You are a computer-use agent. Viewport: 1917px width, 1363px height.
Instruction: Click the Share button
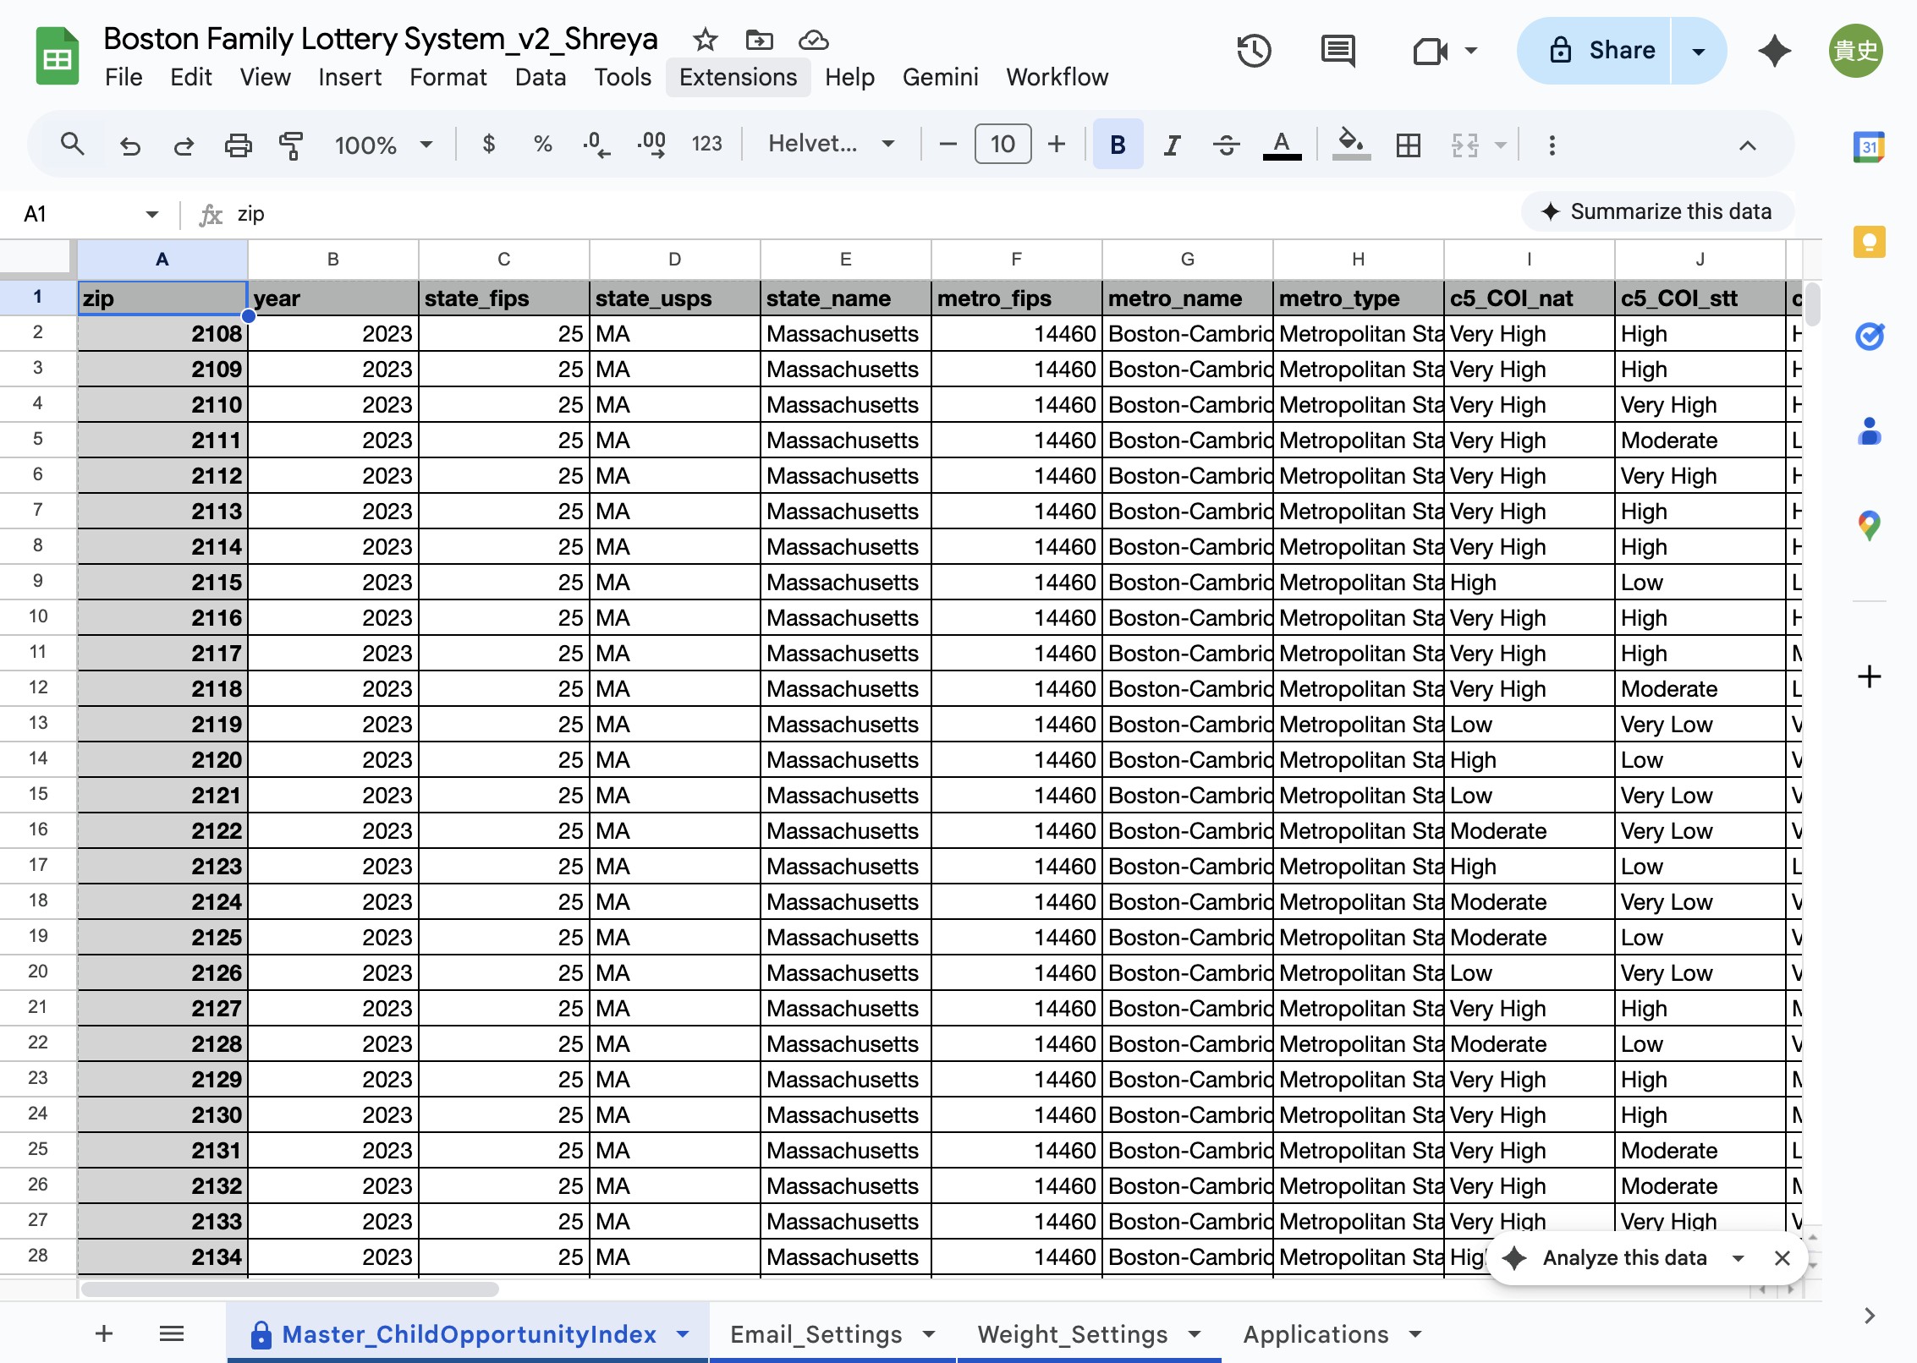pyautogui.click(x=1594, y=51)
